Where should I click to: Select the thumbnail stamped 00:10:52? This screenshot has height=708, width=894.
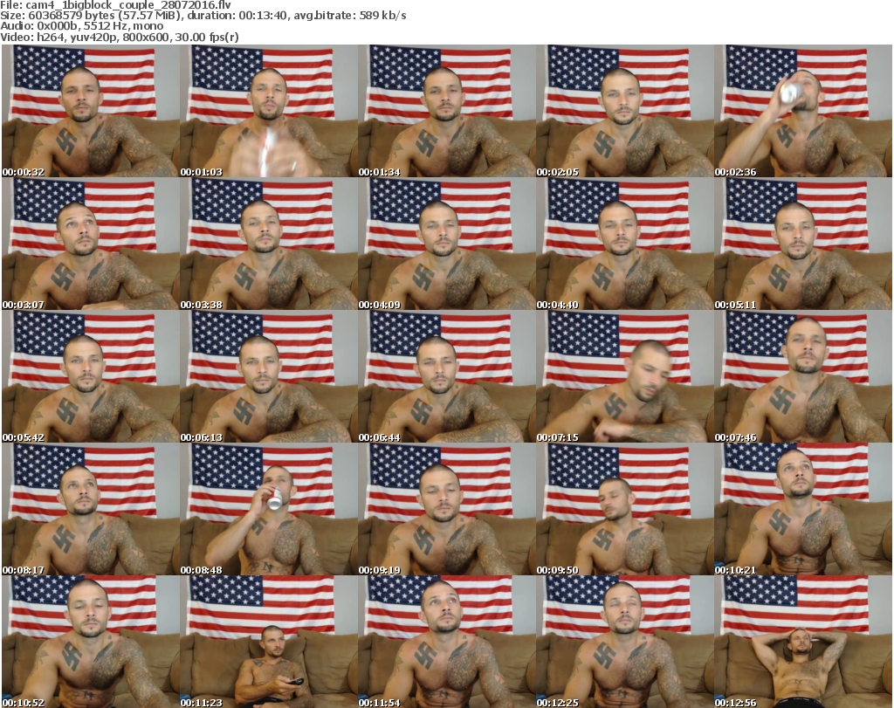90,642
